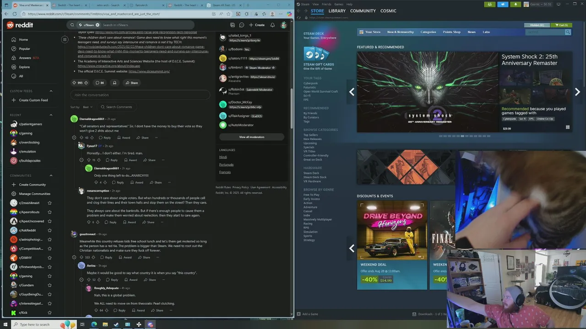Viewport: 586px width, 329px height.
Task: Click Create post button in Reddit header
Action: tap(257, 25)
